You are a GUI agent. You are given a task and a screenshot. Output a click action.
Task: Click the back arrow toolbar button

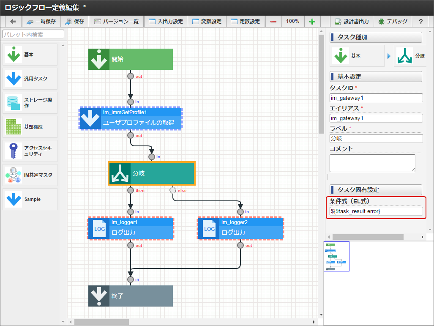click(x=13, y=21)
